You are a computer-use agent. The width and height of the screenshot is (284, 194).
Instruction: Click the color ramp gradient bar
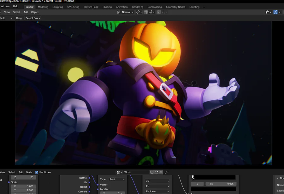214,178
